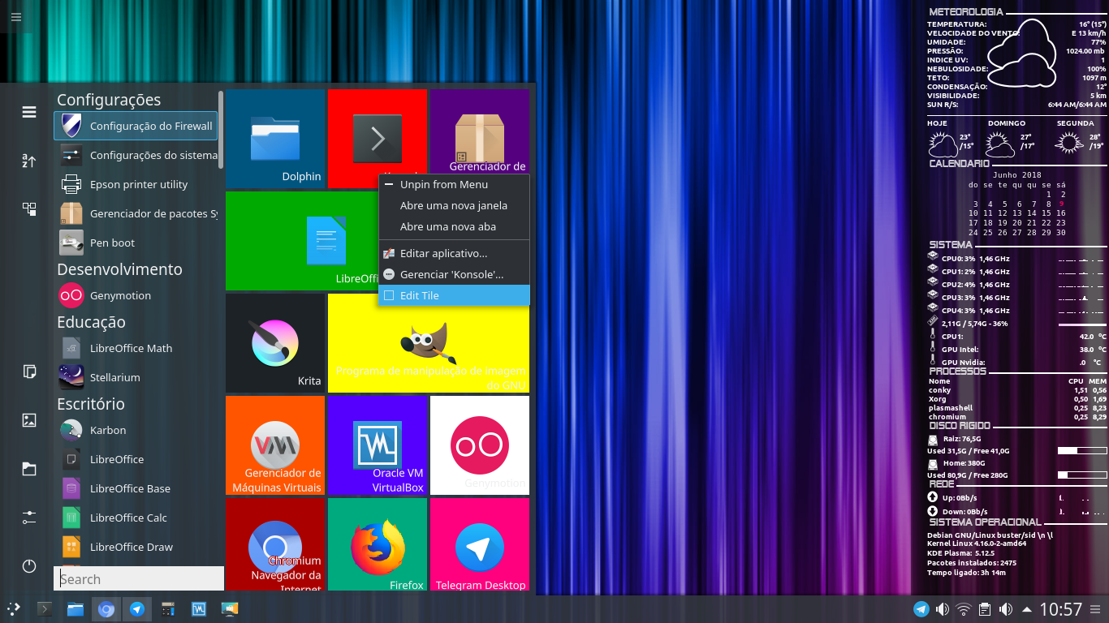The image size is (1109, 623).
Task: Open the Genymotion tile
Action: (x=479, y=445)
